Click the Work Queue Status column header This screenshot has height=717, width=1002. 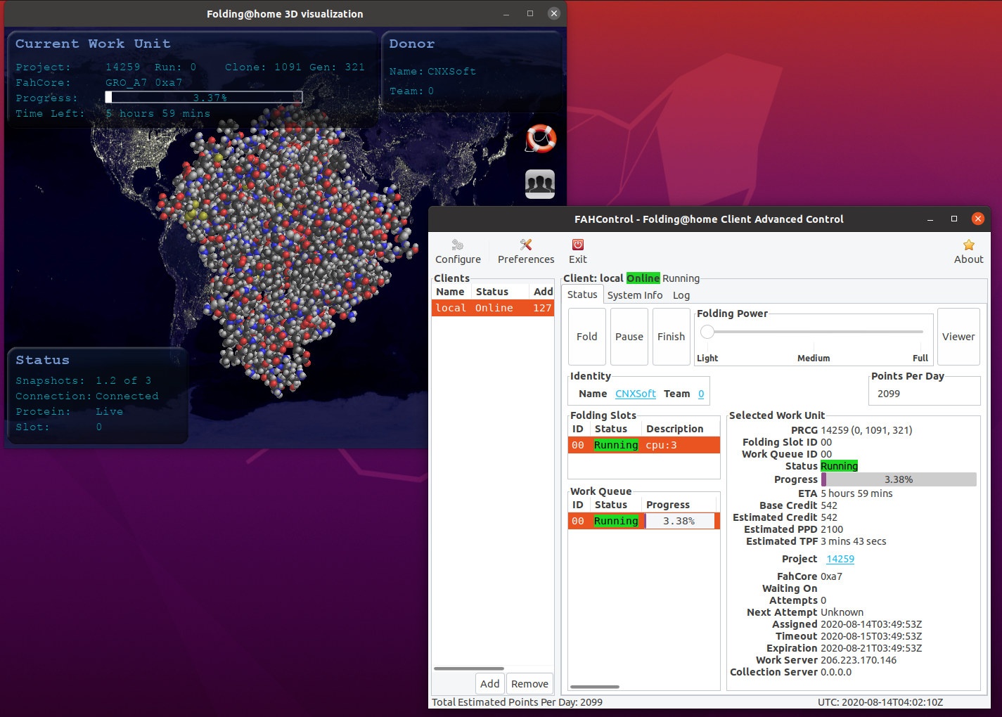616,505
